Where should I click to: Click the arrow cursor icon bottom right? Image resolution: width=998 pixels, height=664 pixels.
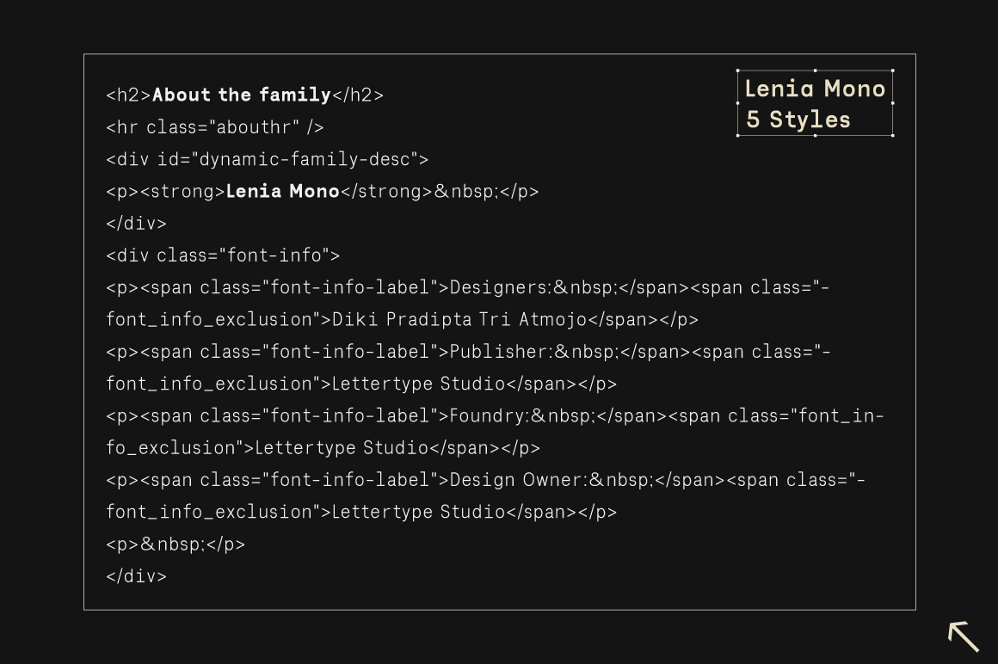point(962,635)
